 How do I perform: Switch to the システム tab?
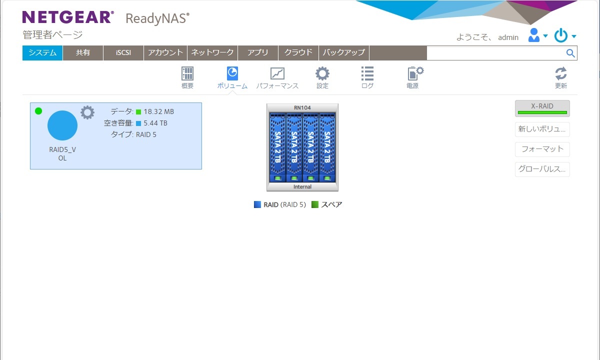42,53
